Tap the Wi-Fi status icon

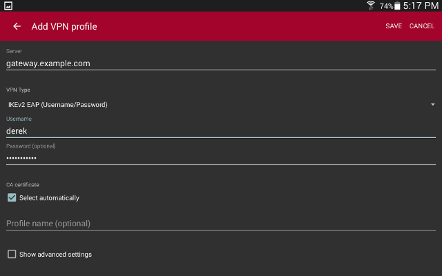371,6
